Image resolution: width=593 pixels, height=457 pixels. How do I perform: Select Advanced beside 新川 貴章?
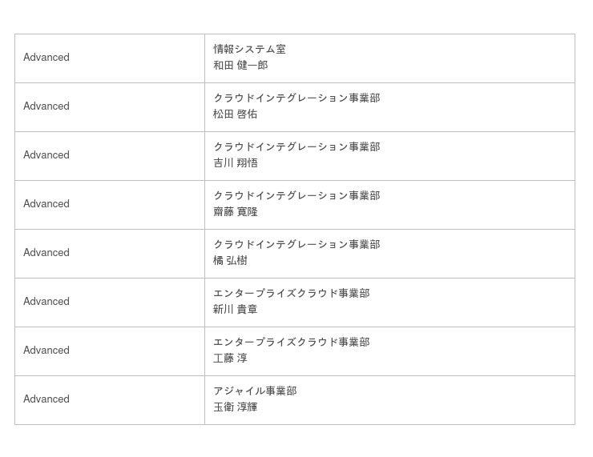(x=46, y=302)
